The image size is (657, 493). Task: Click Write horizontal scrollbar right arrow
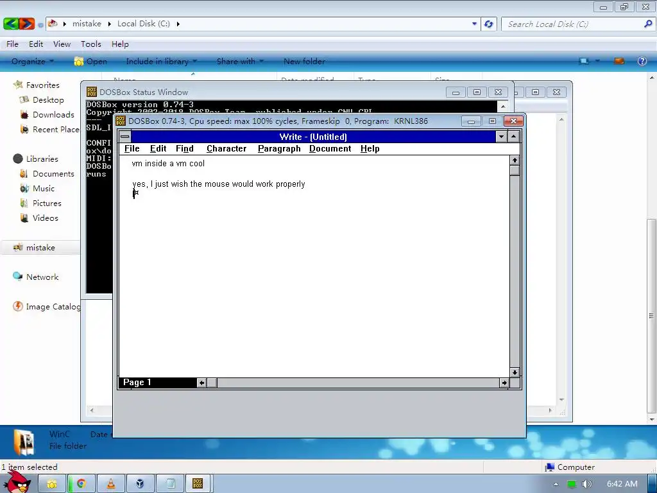point(504,383)
